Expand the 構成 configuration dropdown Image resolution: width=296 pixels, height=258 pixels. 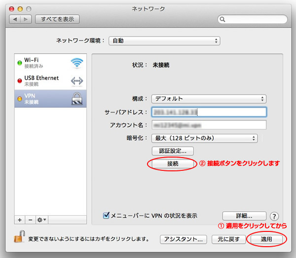tap(209, 98)
